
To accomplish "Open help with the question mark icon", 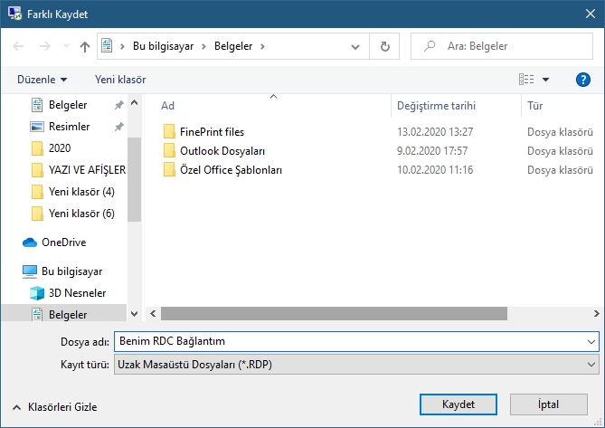I will pyautogui.click(x=583, y=80).
